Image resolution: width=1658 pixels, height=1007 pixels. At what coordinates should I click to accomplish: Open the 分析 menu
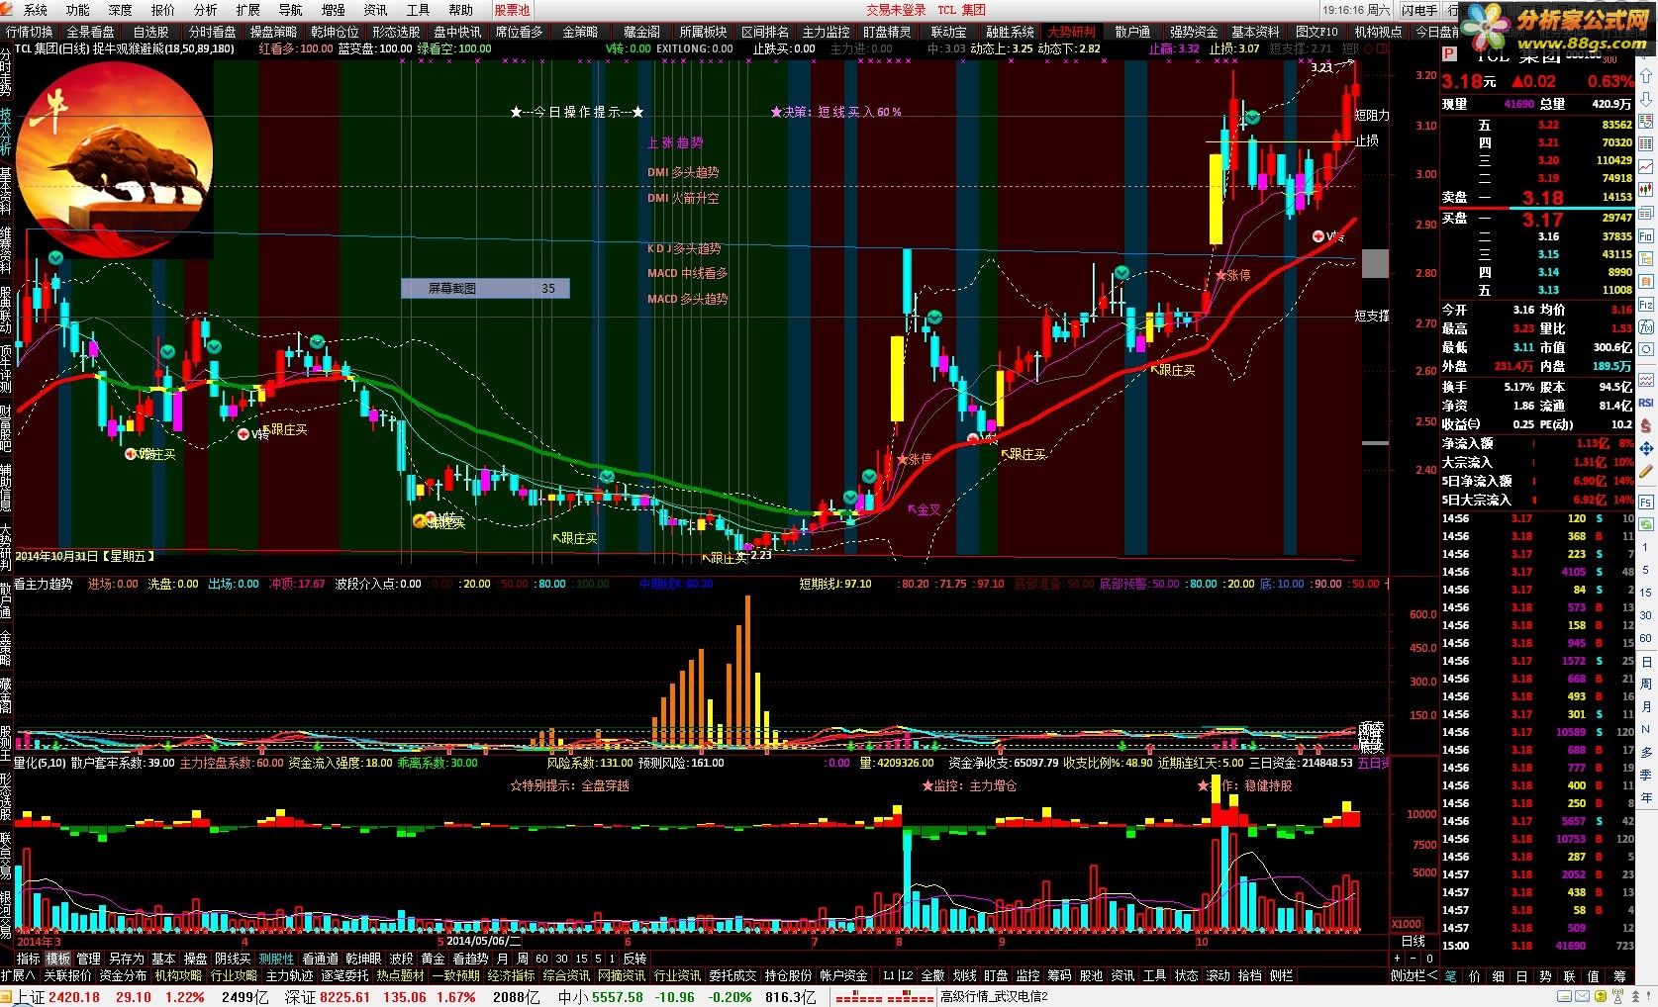[x=205, y=10]
